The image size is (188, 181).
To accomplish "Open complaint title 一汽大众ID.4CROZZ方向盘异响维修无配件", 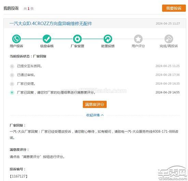I will pos(51,24).
